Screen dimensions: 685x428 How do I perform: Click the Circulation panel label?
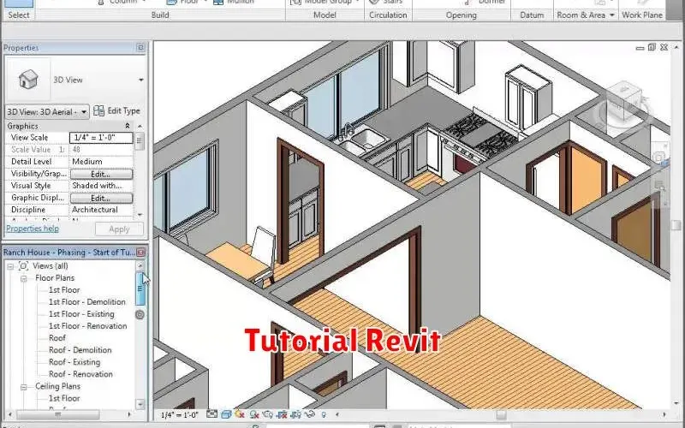[388, 15]
